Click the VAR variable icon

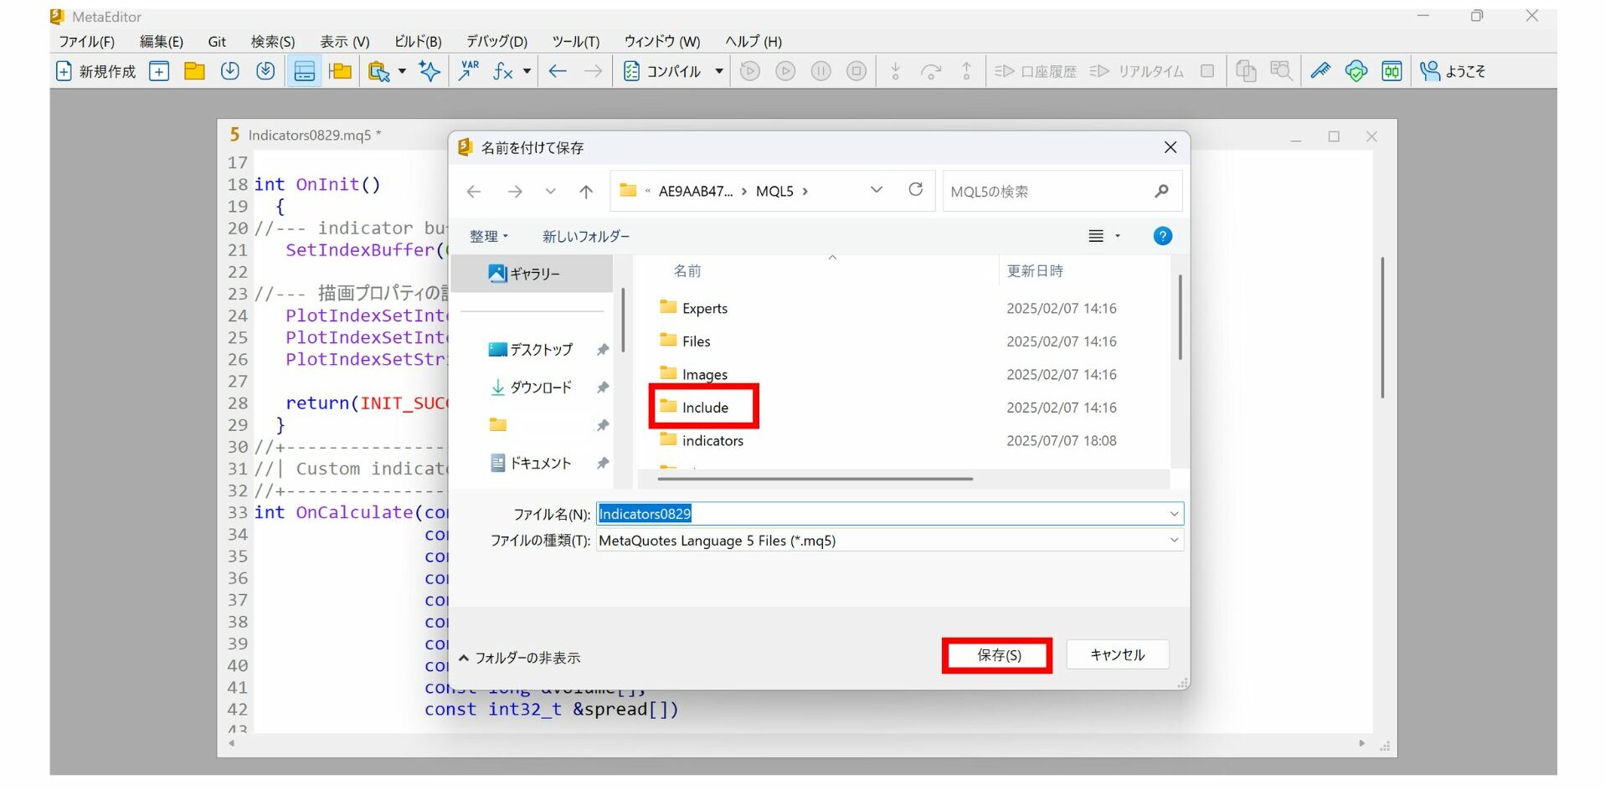click(469, 72)
